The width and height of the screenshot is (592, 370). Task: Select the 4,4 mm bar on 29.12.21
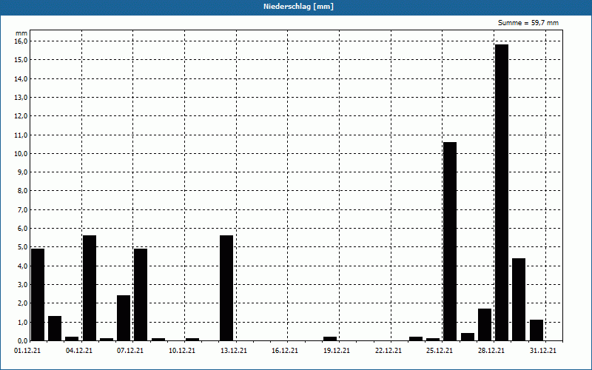[519, 300]
